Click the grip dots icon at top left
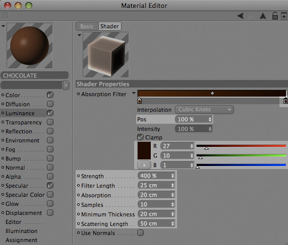 pyautogui.click(x=6, y=16)
